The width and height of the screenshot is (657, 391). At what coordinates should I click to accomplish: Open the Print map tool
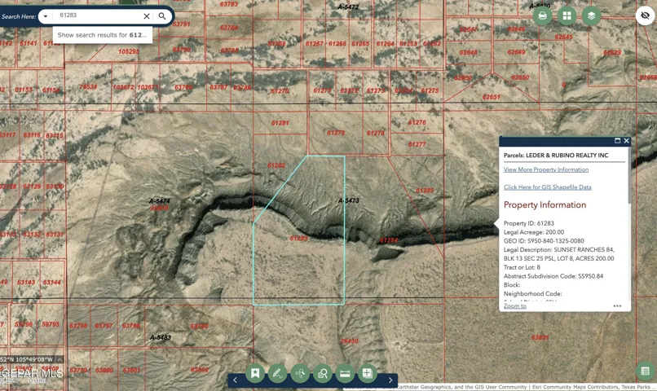coord(543,16)
